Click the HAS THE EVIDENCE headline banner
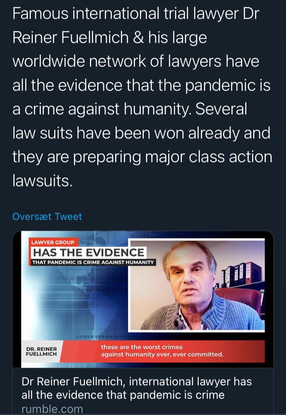The height and width of the screenshot is (415, 286). (88, 253)
